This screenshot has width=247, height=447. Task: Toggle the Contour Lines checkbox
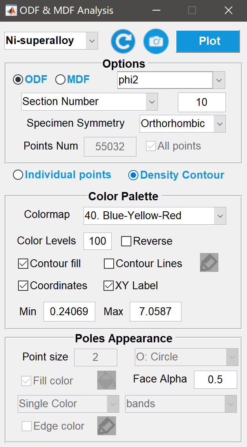(109, 264)
